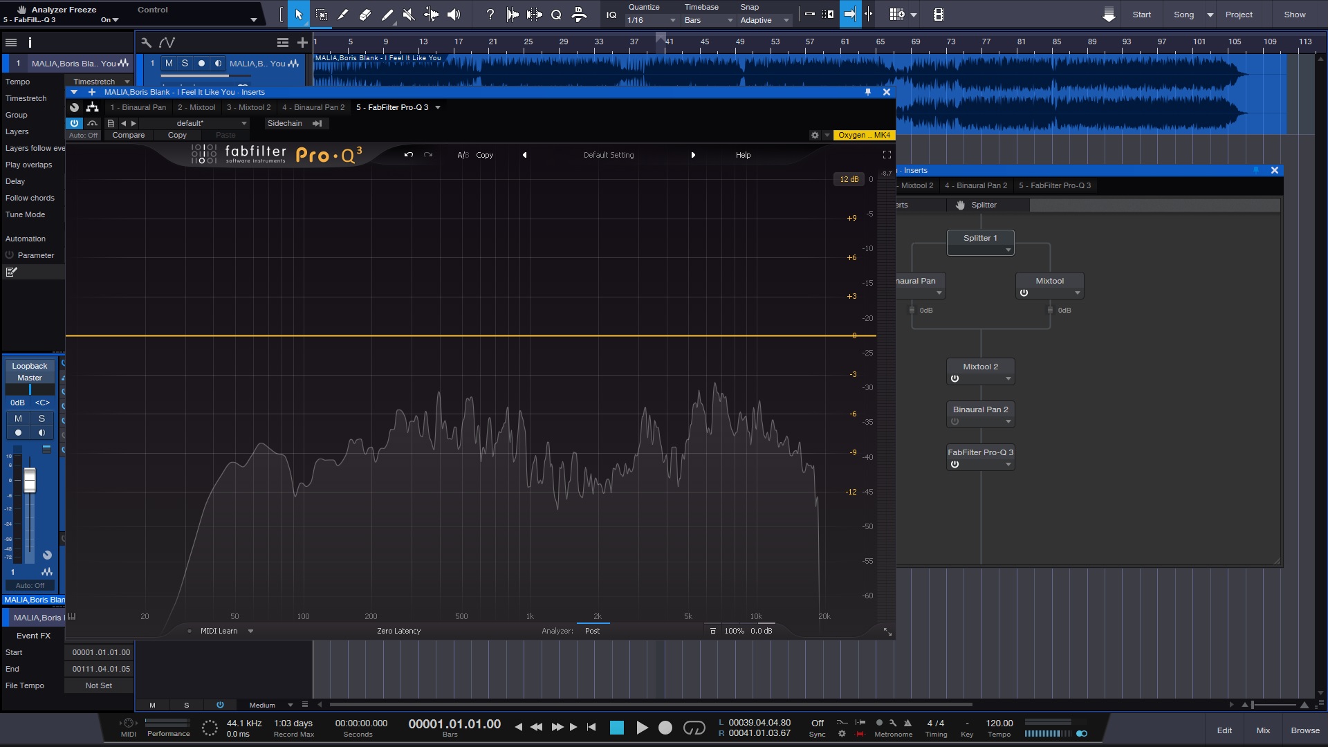This screenshot has height=747, width=1328.
Task: Mute track 1 with M button
Action: click(169, 63)
